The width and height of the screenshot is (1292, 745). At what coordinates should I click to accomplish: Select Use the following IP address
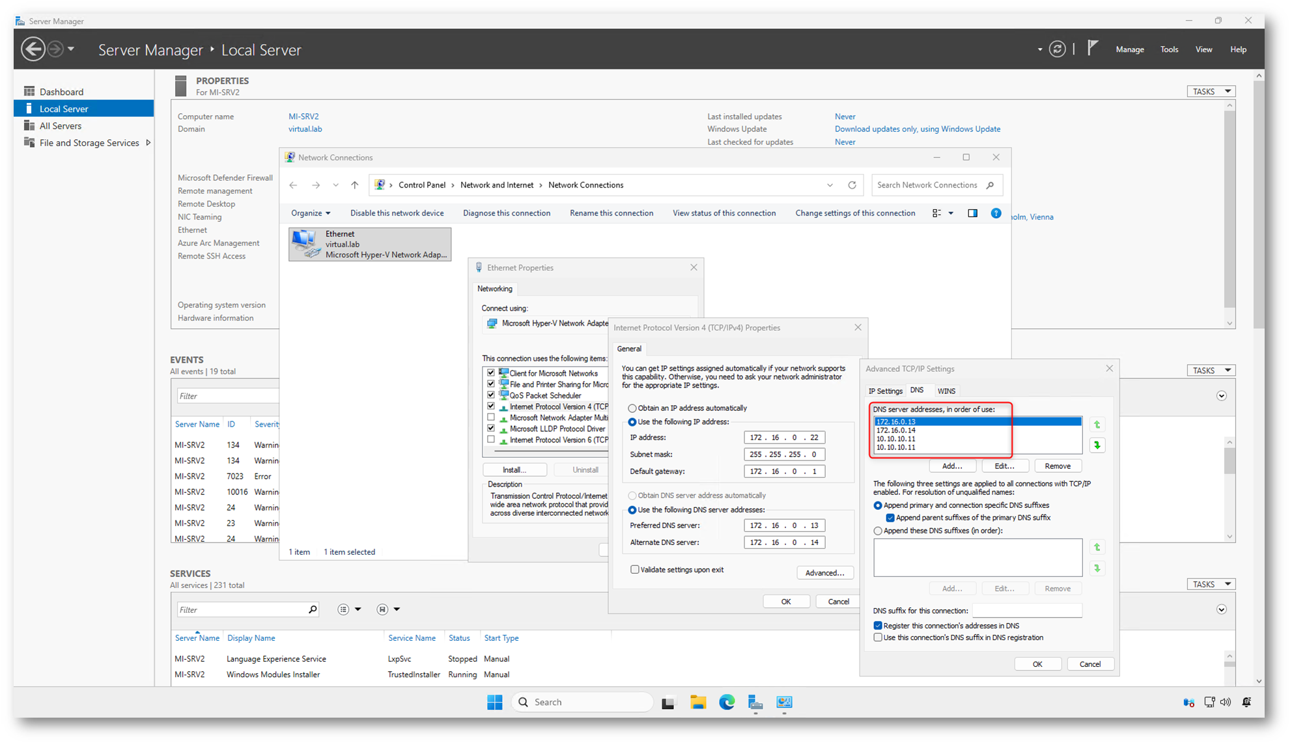(x=632, y=422)
